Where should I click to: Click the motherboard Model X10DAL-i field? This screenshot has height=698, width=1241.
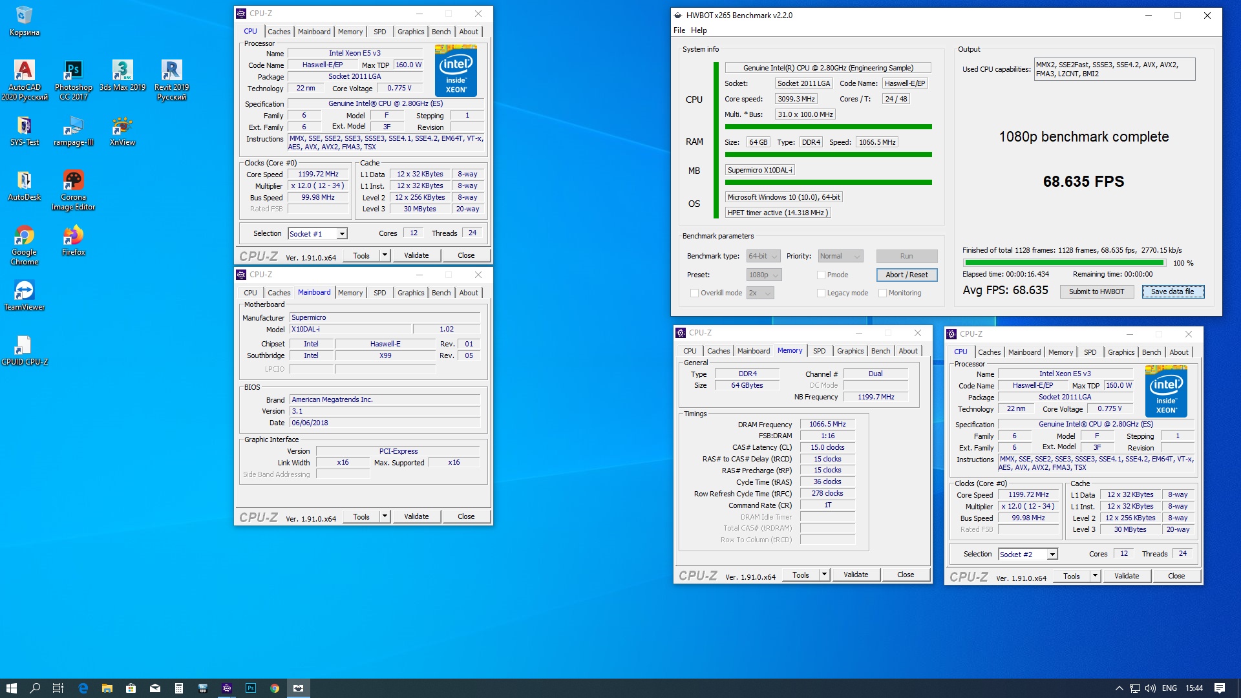(350, 329)
